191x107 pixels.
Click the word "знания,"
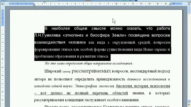coord(138,93)
